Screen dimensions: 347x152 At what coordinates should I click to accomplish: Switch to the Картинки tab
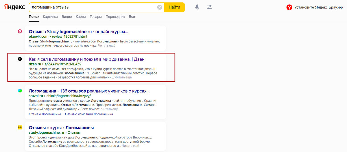[x=50, y=17]
